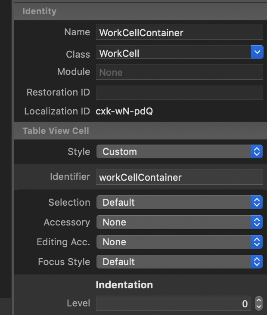Collapse the Identity section header

pos(40,11)
